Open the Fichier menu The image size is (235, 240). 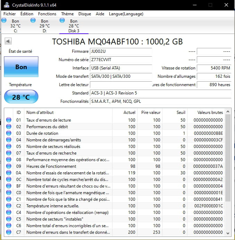coord(9,14)
